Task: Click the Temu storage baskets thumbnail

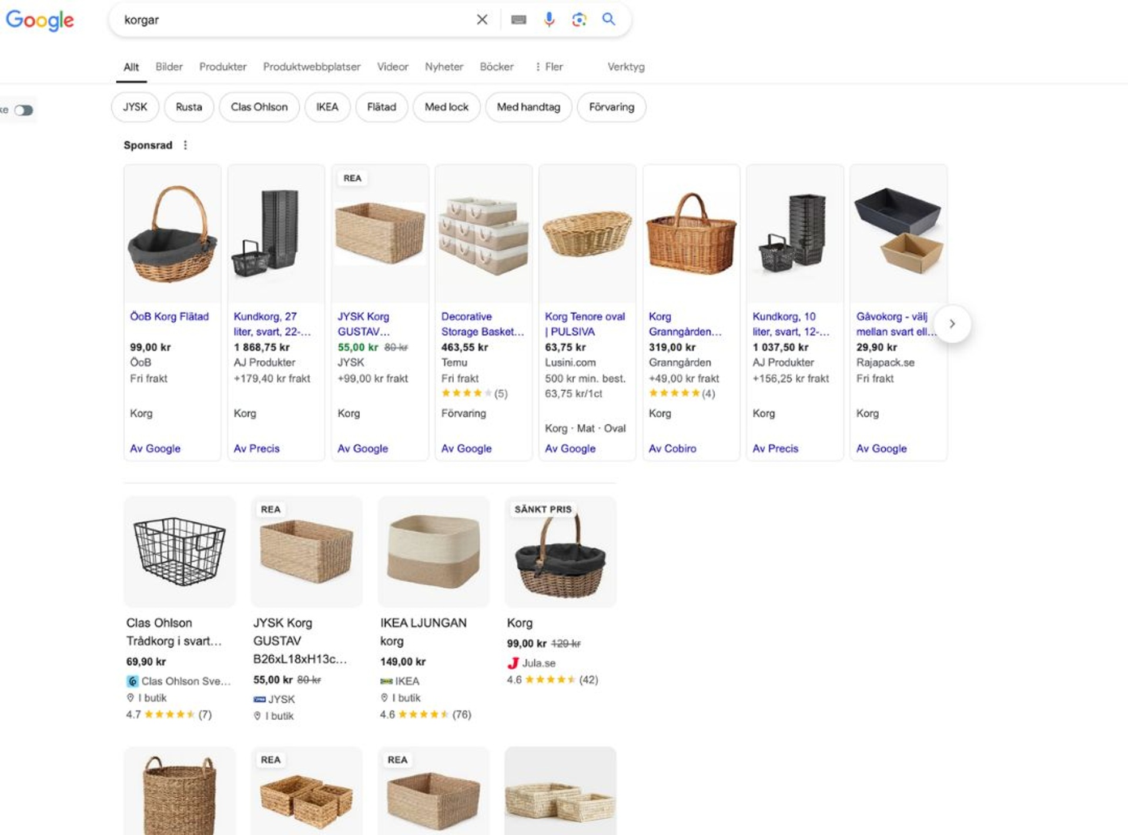Action: point(484,234)
